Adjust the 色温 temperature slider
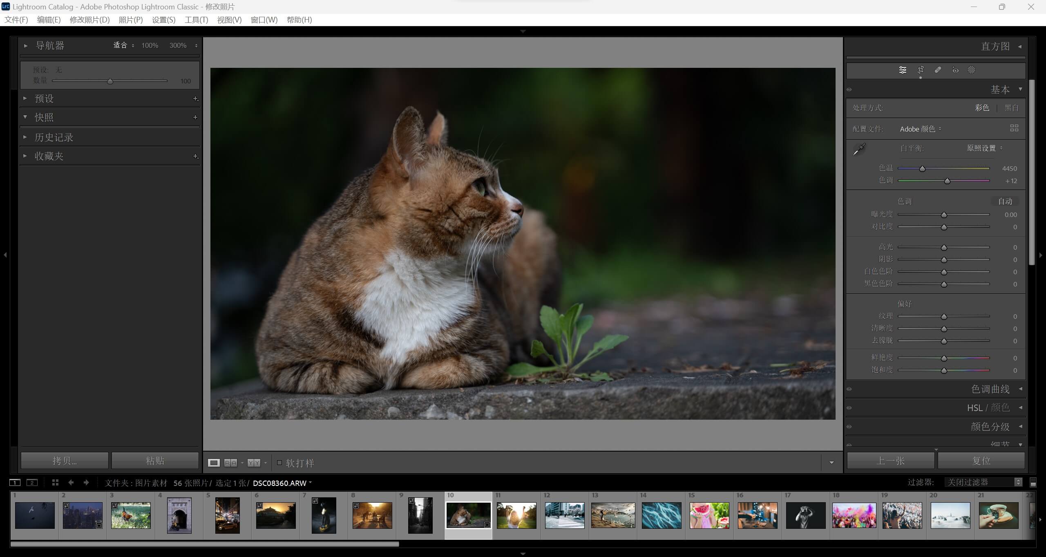The height and width of the screenshot is (557, 1046). (x=922, y=168)
